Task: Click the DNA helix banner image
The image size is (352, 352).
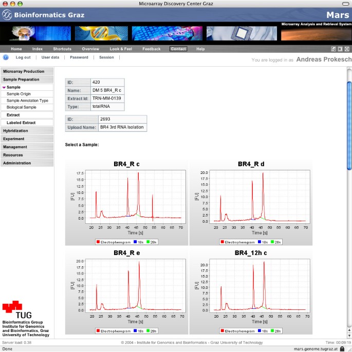Action: 101,33
